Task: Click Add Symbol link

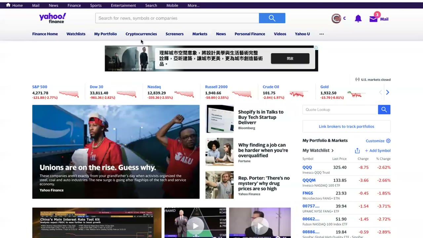Action: (378, 151)
